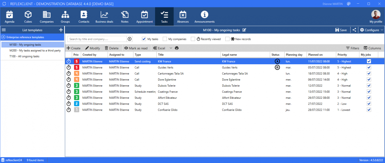
Task: Print the list with printer icon
Action: (177, 48)
